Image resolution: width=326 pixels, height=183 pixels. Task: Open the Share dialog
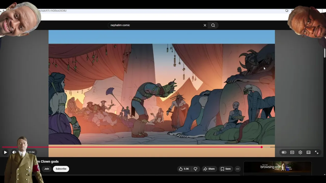click(x=209, y=169)
